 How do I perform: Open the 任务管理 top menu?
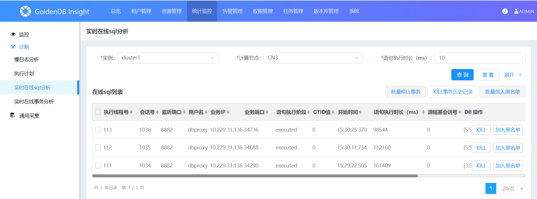293,11
